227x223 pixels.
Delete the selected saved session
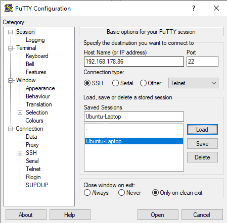click(202, 157)
